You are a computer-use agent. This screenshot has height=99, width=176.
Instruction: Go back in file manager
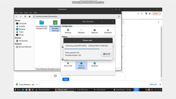(x=16, y=16)
